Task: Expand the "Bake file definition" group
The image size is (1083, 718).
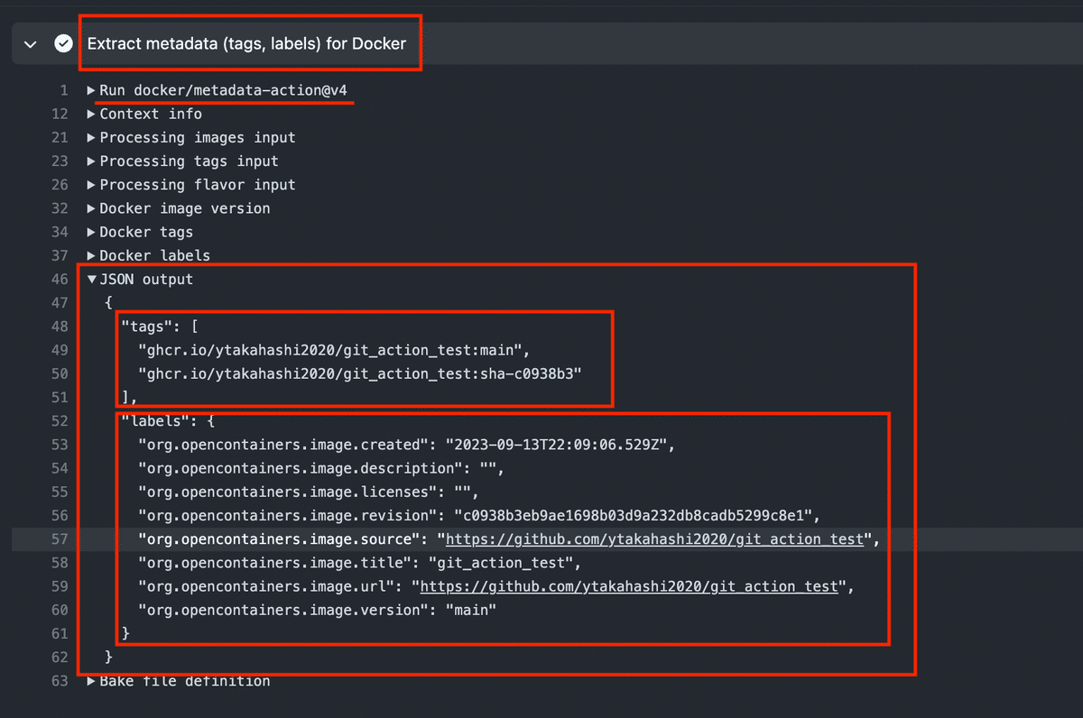Action: click(x=93, y=681)
